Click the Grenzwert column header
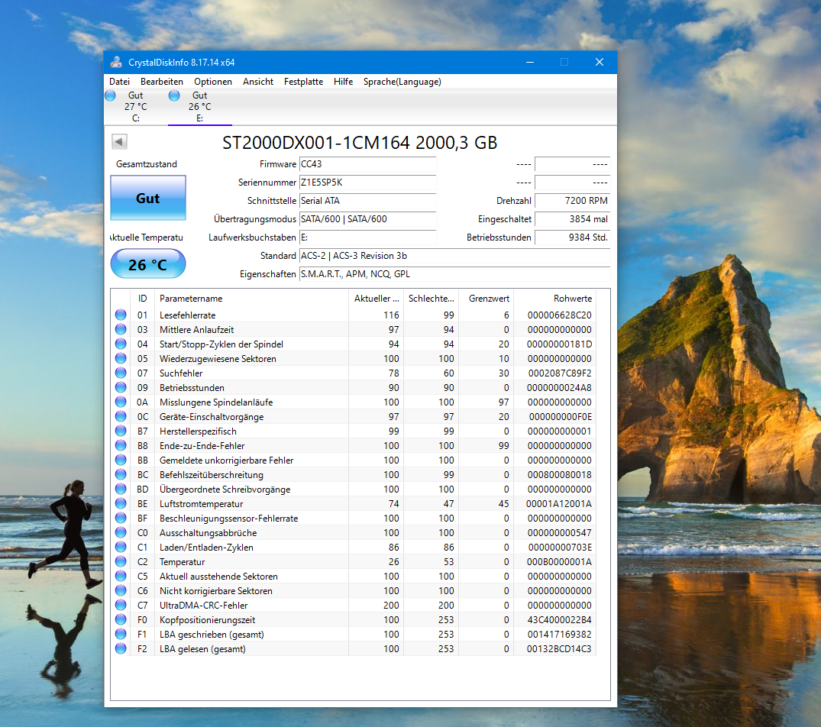 point(486,299)
